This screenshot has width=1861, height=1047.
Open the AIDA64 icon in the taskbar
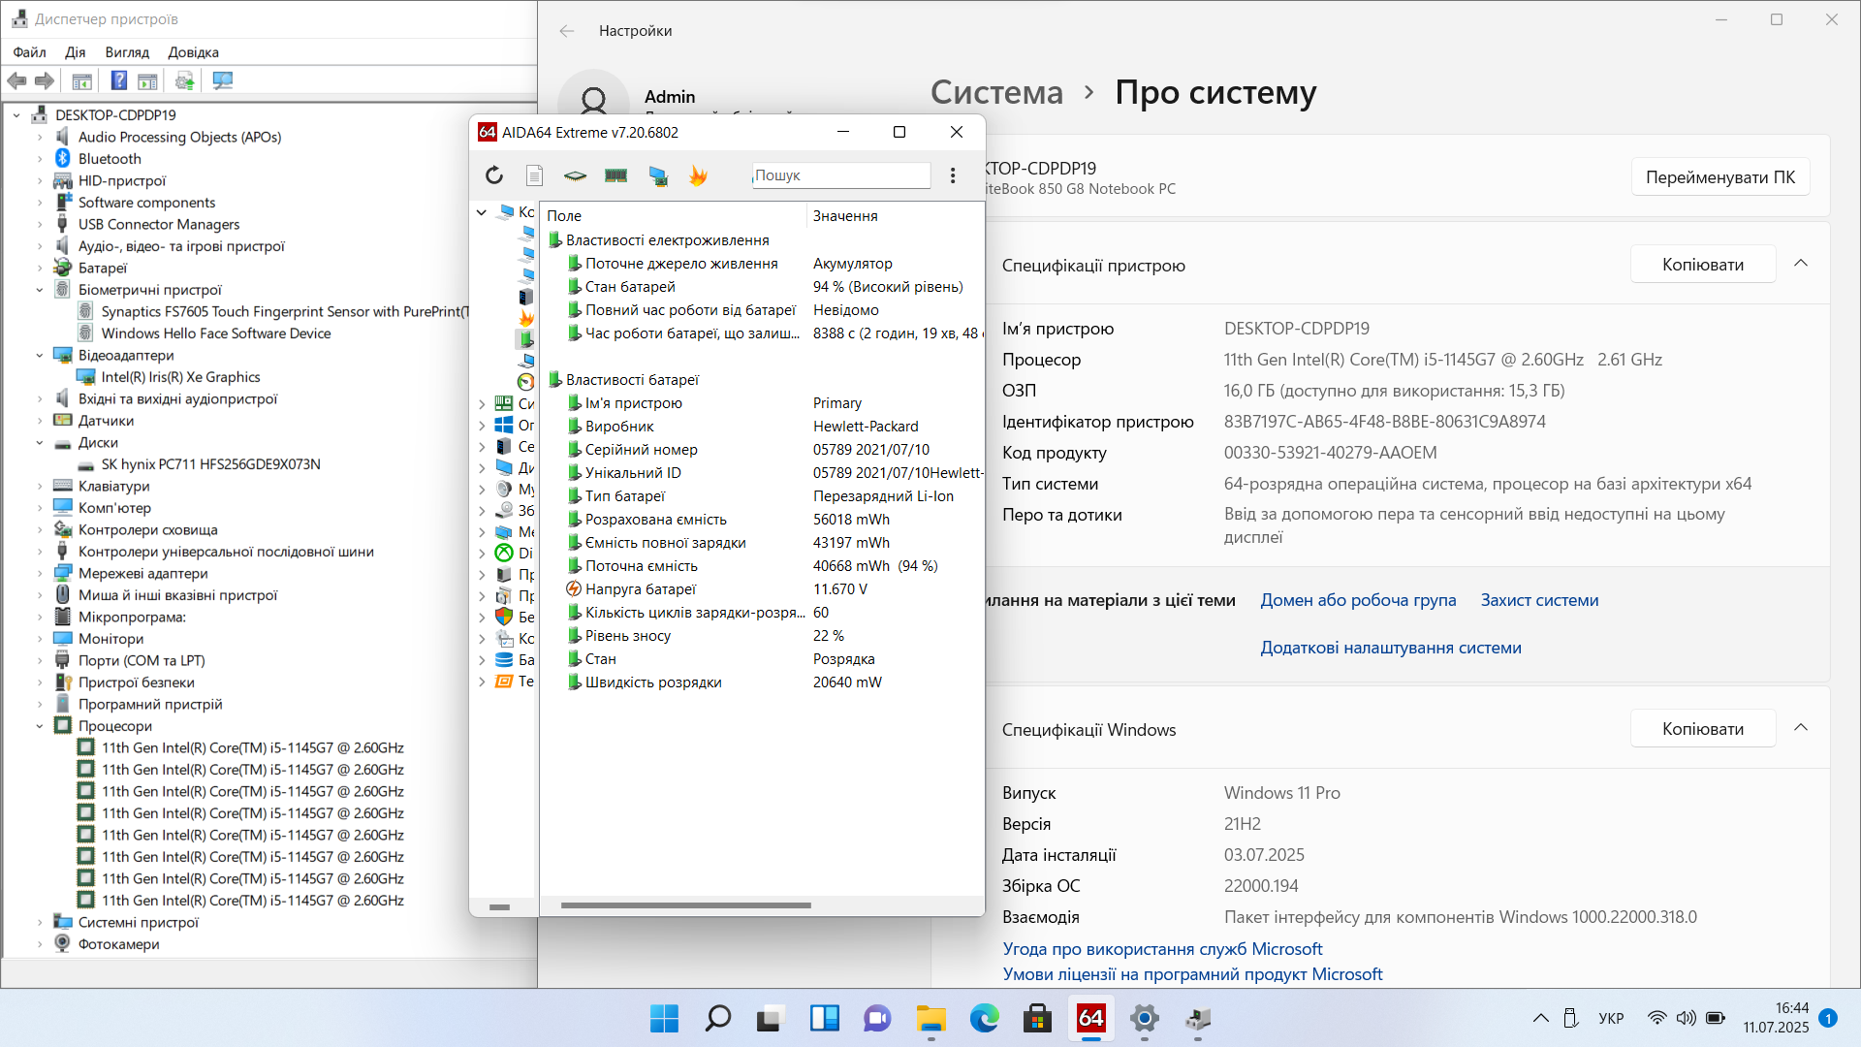click(1091, 1018)
